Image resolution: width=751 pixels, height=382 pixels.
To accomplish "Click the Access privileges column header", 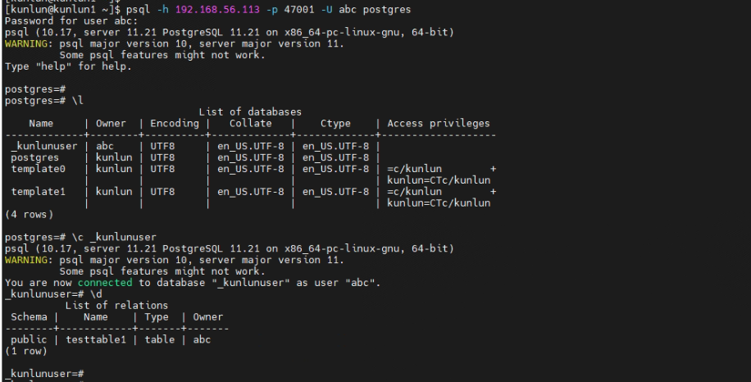I will (439, 124).
